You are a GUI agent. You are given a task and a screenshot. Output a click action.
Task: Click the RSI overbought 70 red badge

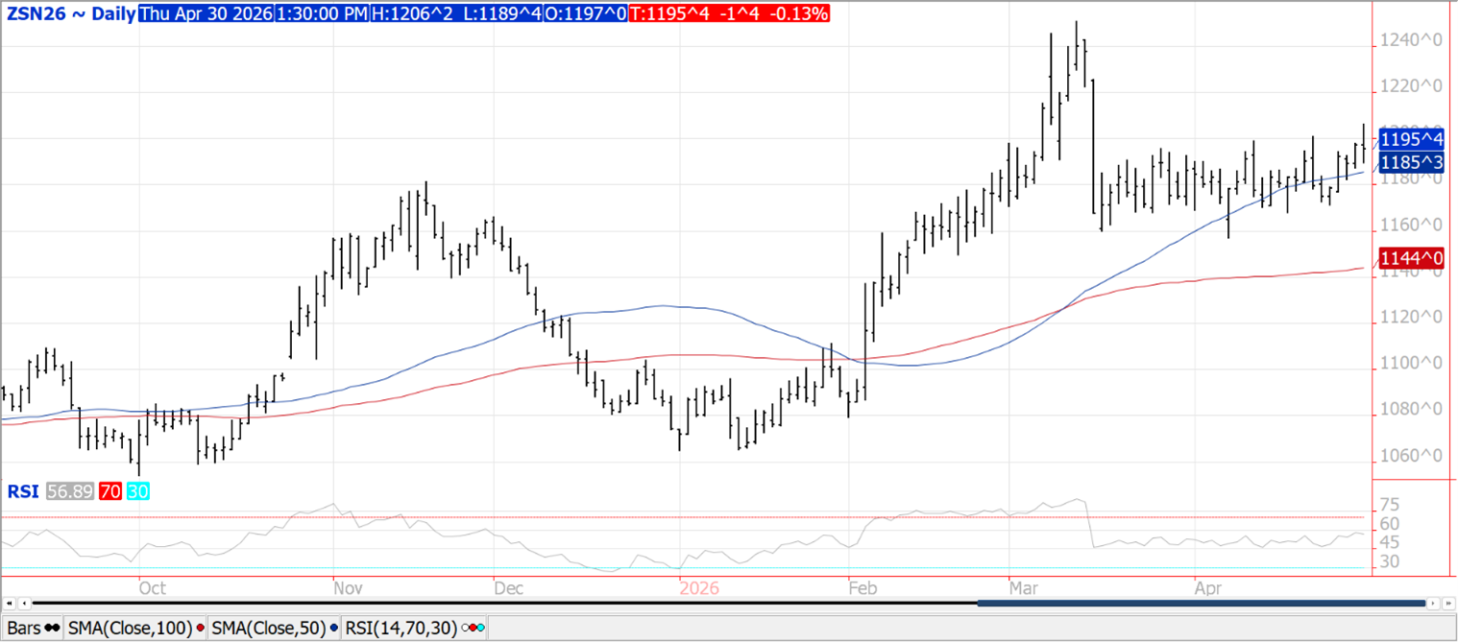[x=109, y=491]
